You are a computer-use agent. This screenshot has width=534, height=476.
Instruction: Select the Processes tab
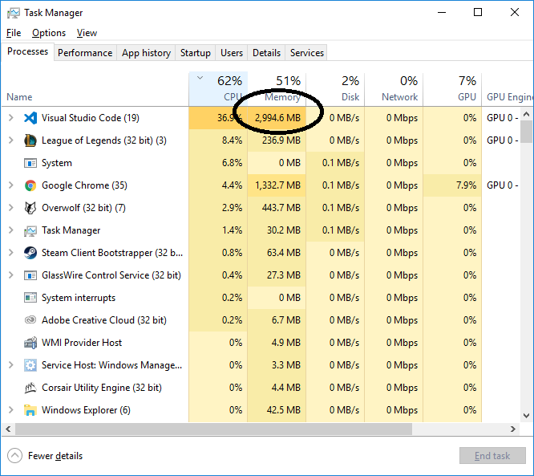point(27,51)
